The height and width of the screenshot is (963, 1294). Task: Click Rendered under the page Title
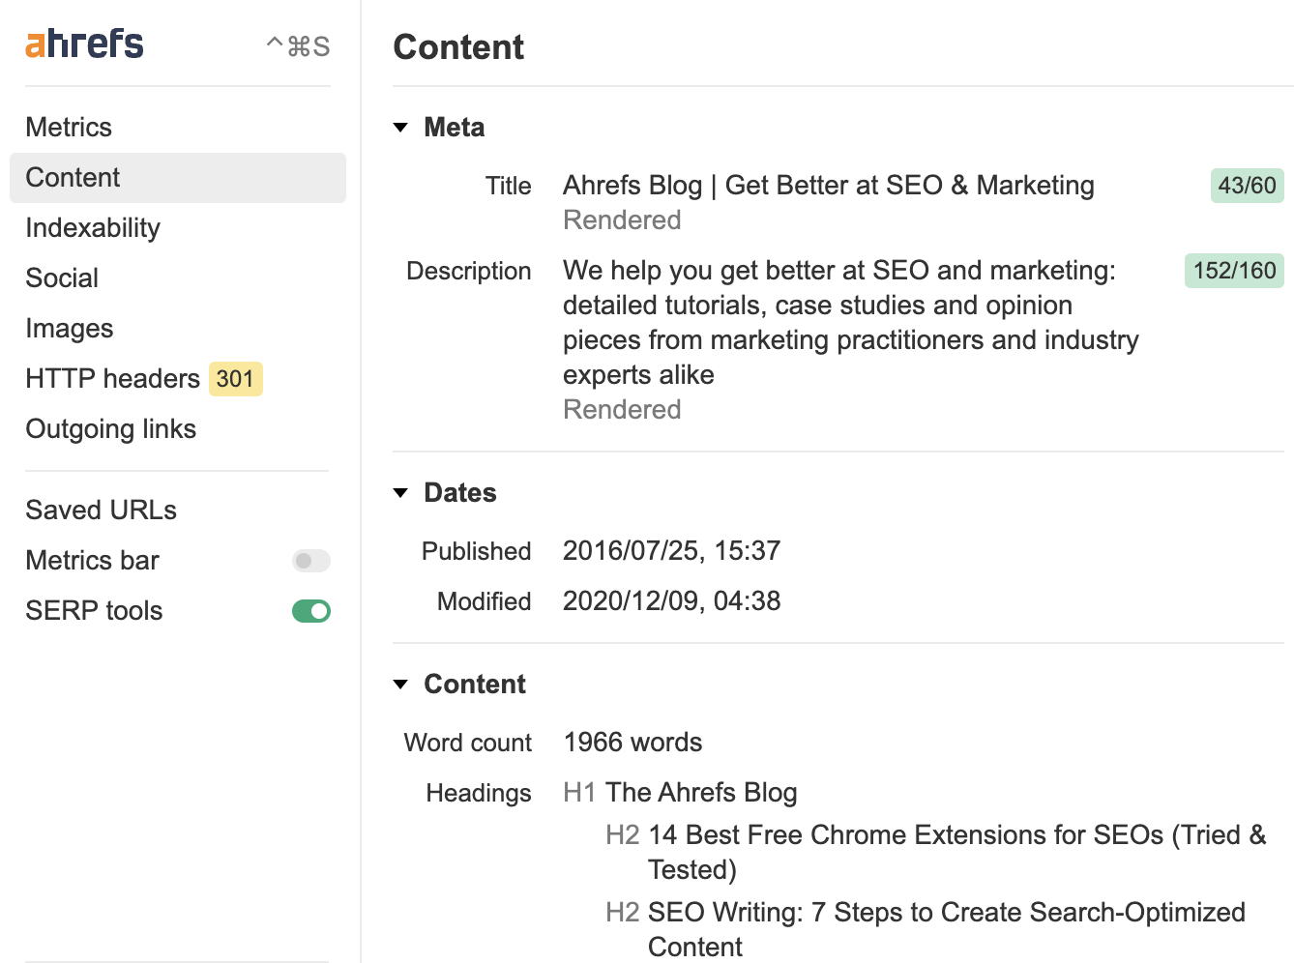point(622,220)
